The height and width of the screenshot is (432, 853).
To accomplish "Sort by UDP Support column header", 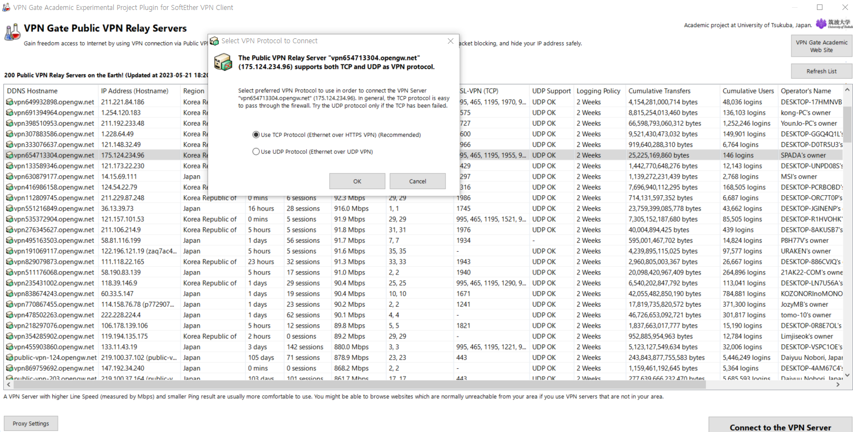I will [551, 91].
